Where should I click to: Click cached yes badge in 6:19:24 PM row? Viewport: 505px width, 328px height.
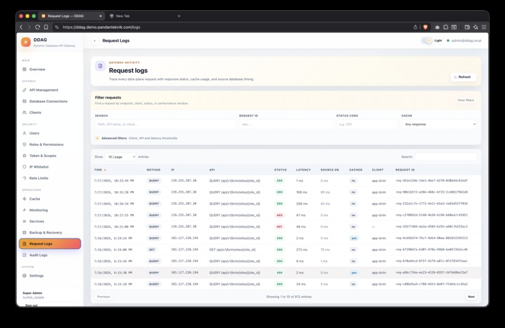(x=354, y=238)
